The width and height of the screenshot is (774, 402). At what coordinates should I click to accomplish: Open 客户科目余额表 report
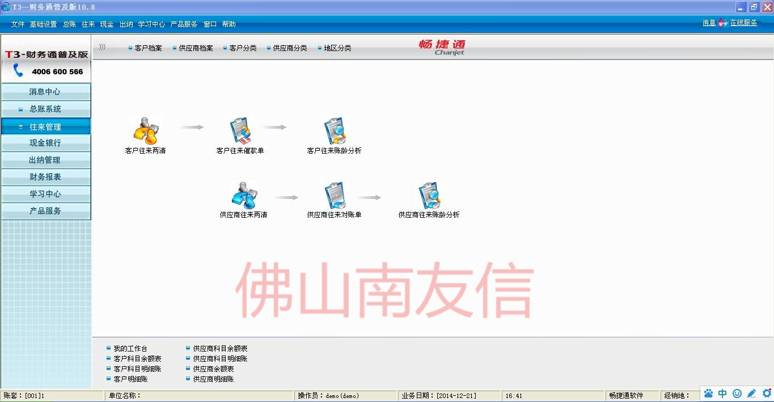[138, 359]
